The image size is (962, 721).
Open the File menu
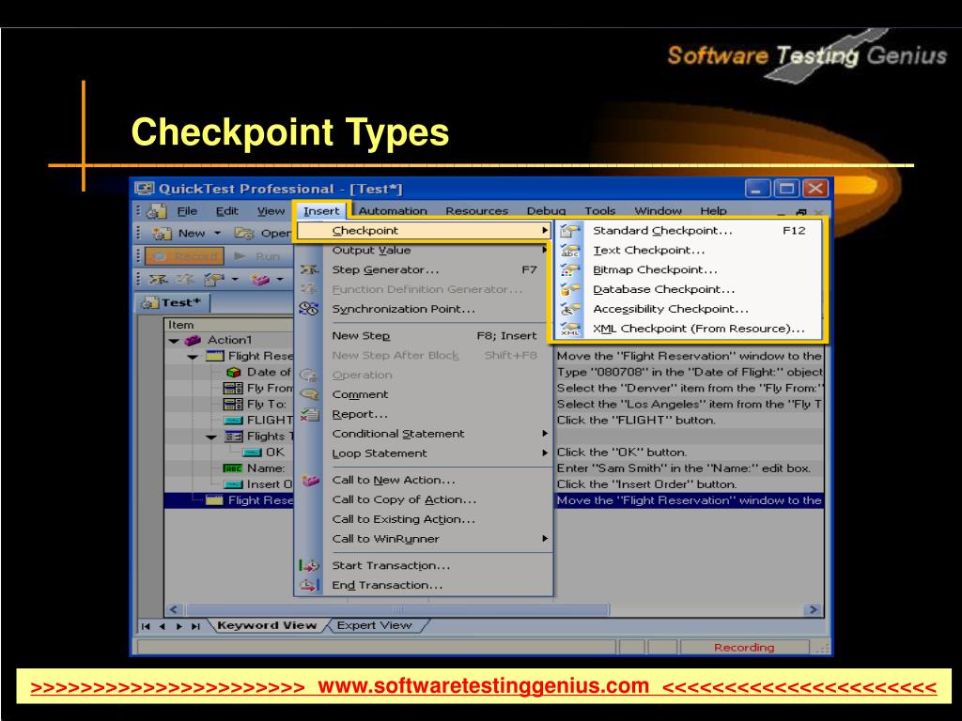click(x=187, y=211)
